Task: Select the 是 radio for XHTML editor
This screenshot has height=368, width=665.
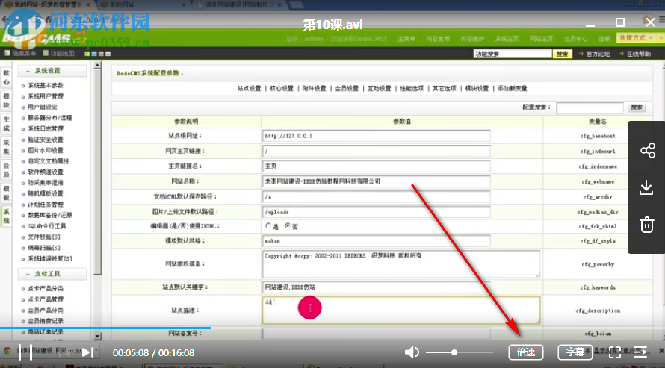Action: [x=268, y=225]
